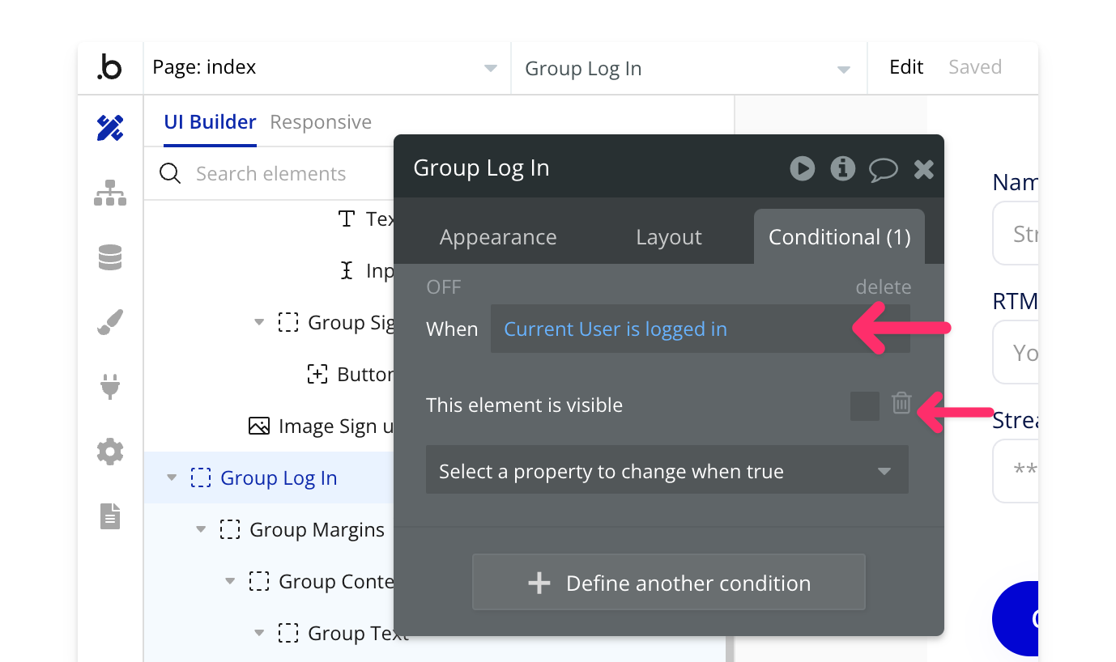
Task: Open the Logs document icon
Action: 110,516
